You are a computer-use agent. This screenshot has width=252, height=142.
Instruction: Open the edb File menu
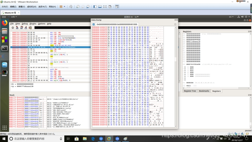coord(12,23)
